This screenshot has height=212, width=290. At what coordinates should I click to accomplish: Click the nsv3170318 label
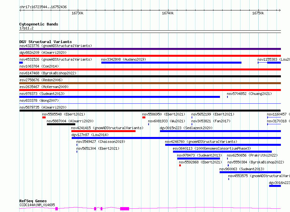(x=278, y=121)
